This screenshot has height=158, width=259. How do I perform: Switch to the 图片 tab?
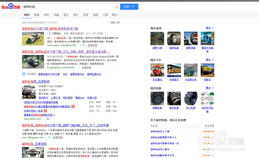(76, 15)
